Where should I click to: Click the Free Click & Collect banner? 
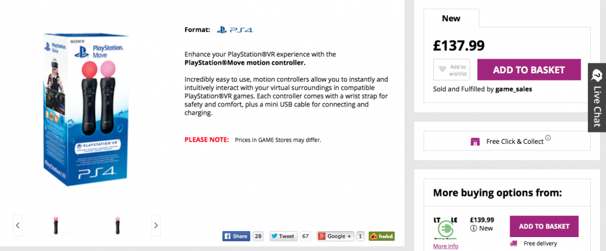507,142
